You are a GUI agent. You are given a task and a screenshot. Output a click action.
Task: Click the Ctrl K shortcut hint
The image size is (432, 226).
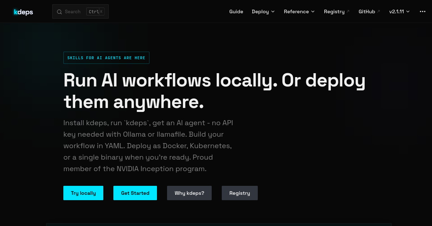(95, 11)
